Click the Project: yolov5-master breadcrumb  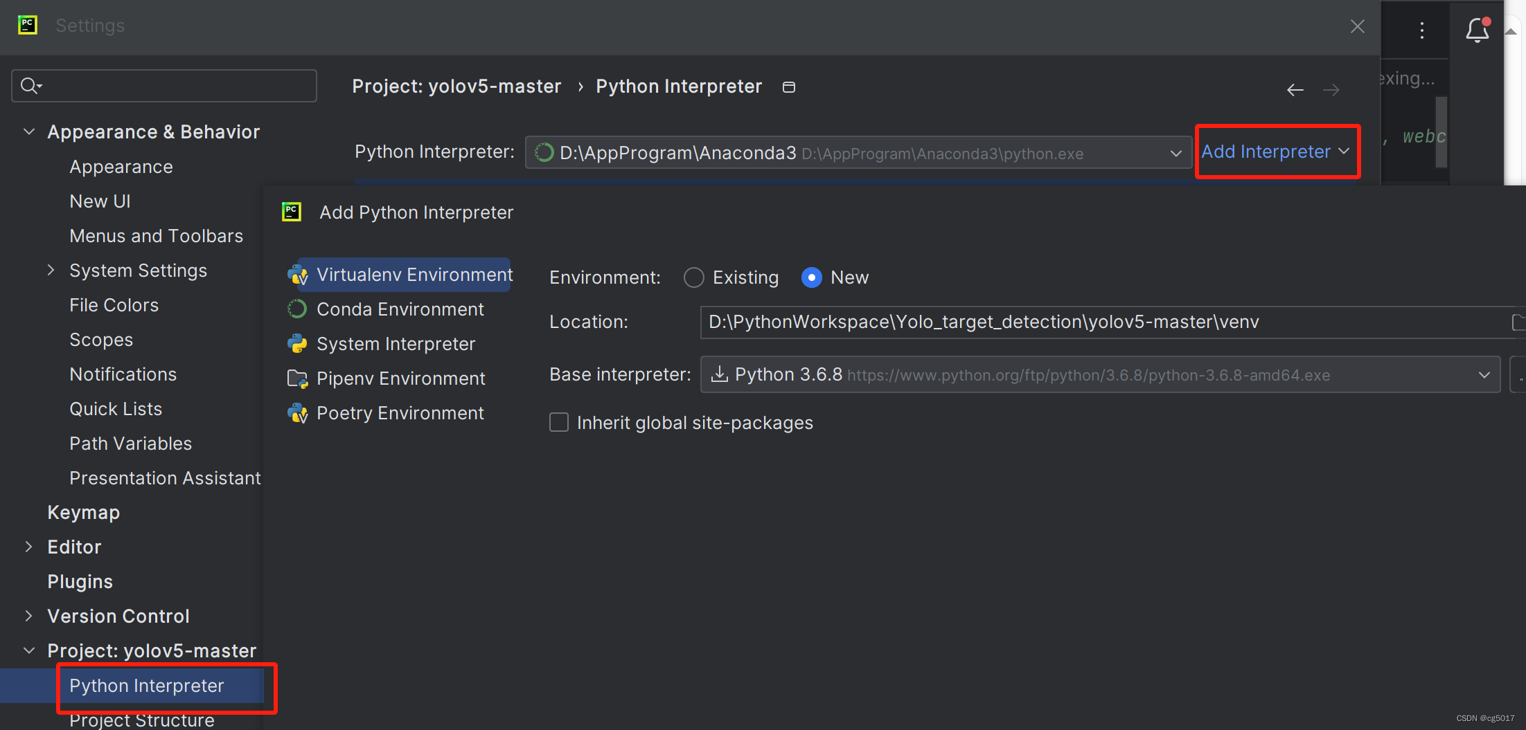(x=456, y=86)
